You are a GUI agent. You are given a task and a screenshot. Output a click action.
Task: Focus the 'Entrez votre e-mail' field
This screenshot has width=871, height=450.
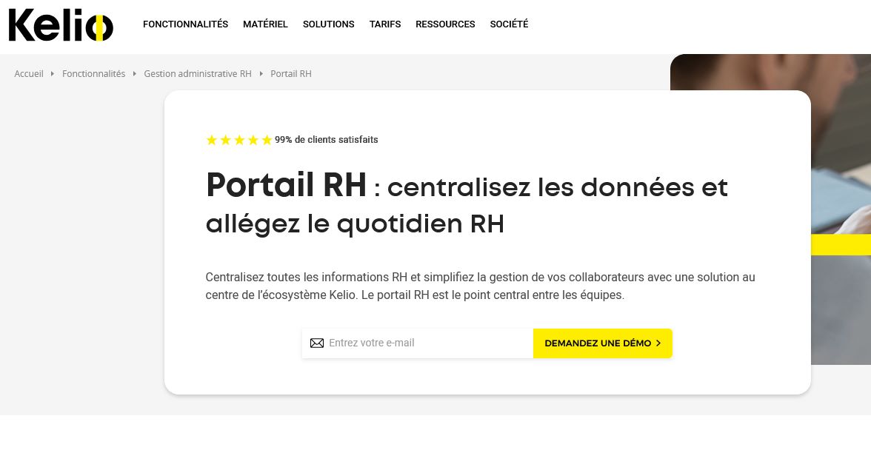tap(418, 343)
